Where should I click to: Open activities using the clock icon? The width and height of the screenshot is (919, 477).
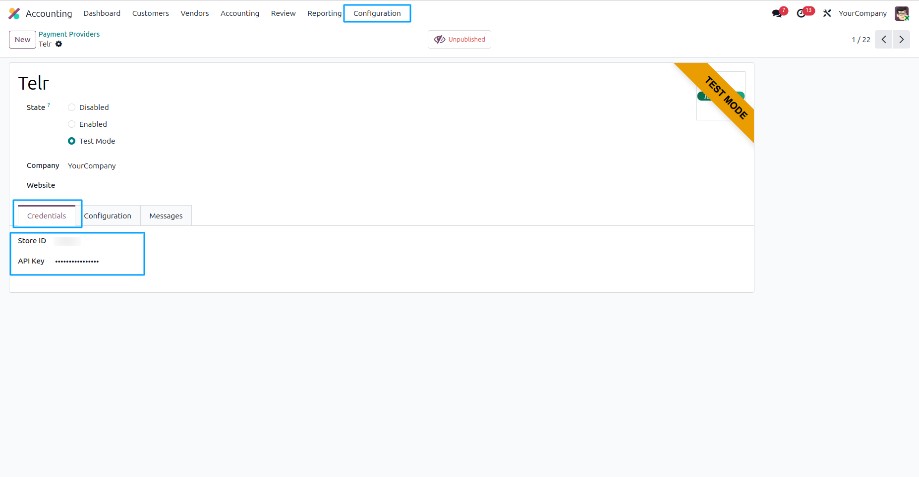[x=802, y=13]
